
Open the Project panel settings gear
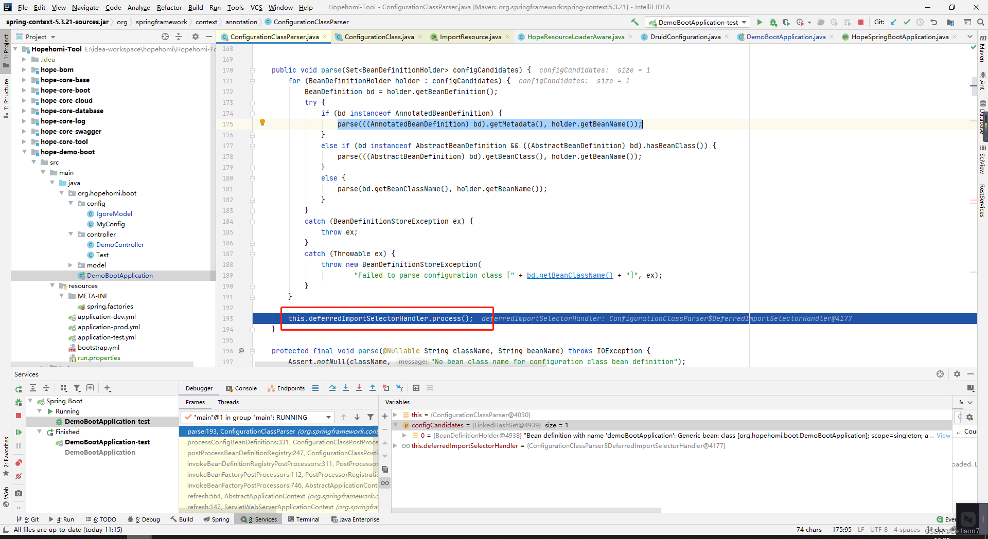click(x=196, y=37)
